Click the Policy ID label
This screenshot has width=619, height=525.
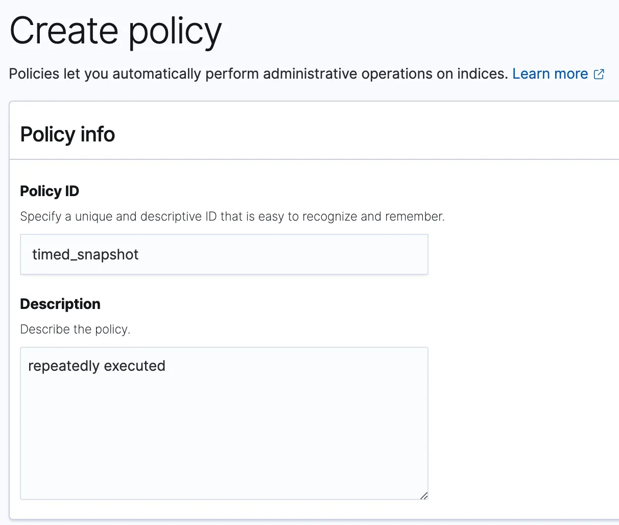tap(50, 191)
